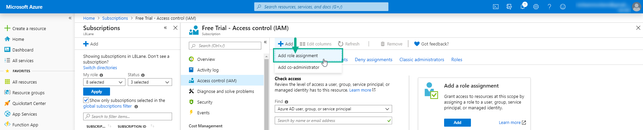
Task: Click the Add toolbar button in IAM
Action: click(285, 44)
